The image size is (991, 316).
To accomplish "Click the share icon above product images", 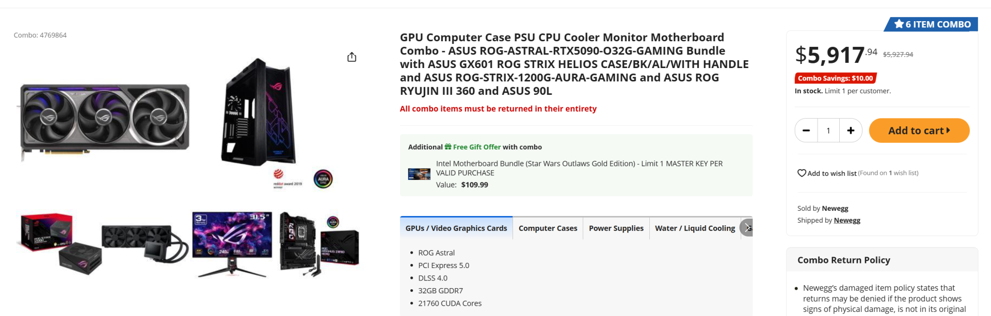I will [352, 57].
